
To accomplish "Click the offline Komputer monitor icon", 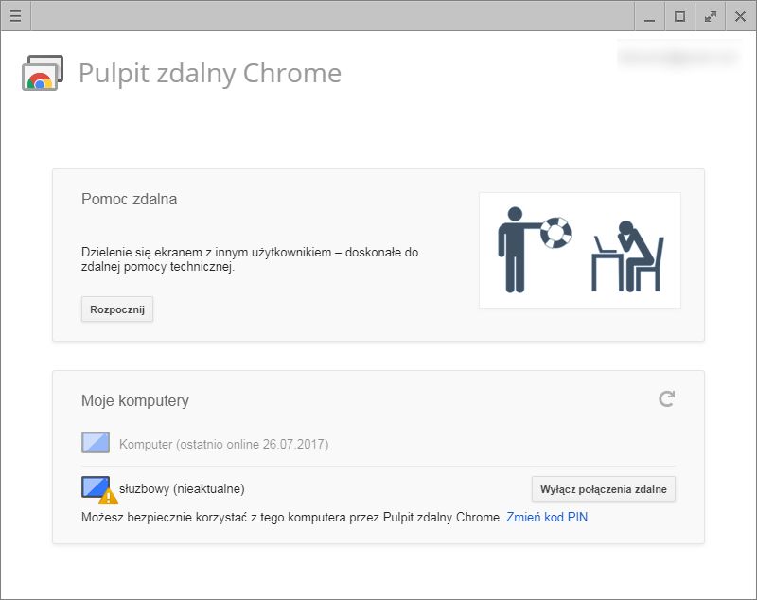I will tap(96, 443).
